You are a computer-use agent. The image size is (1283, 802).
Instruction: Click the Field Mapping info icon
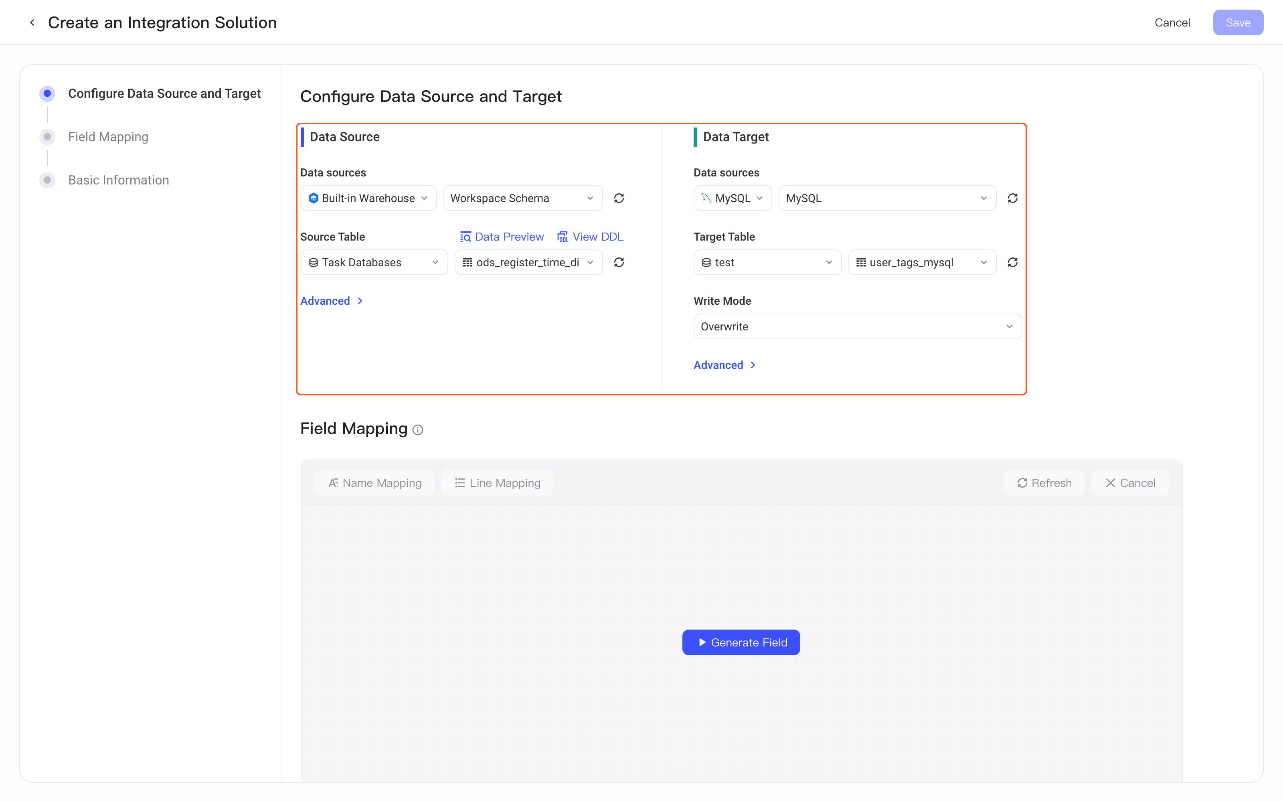[x=418, y=429]
